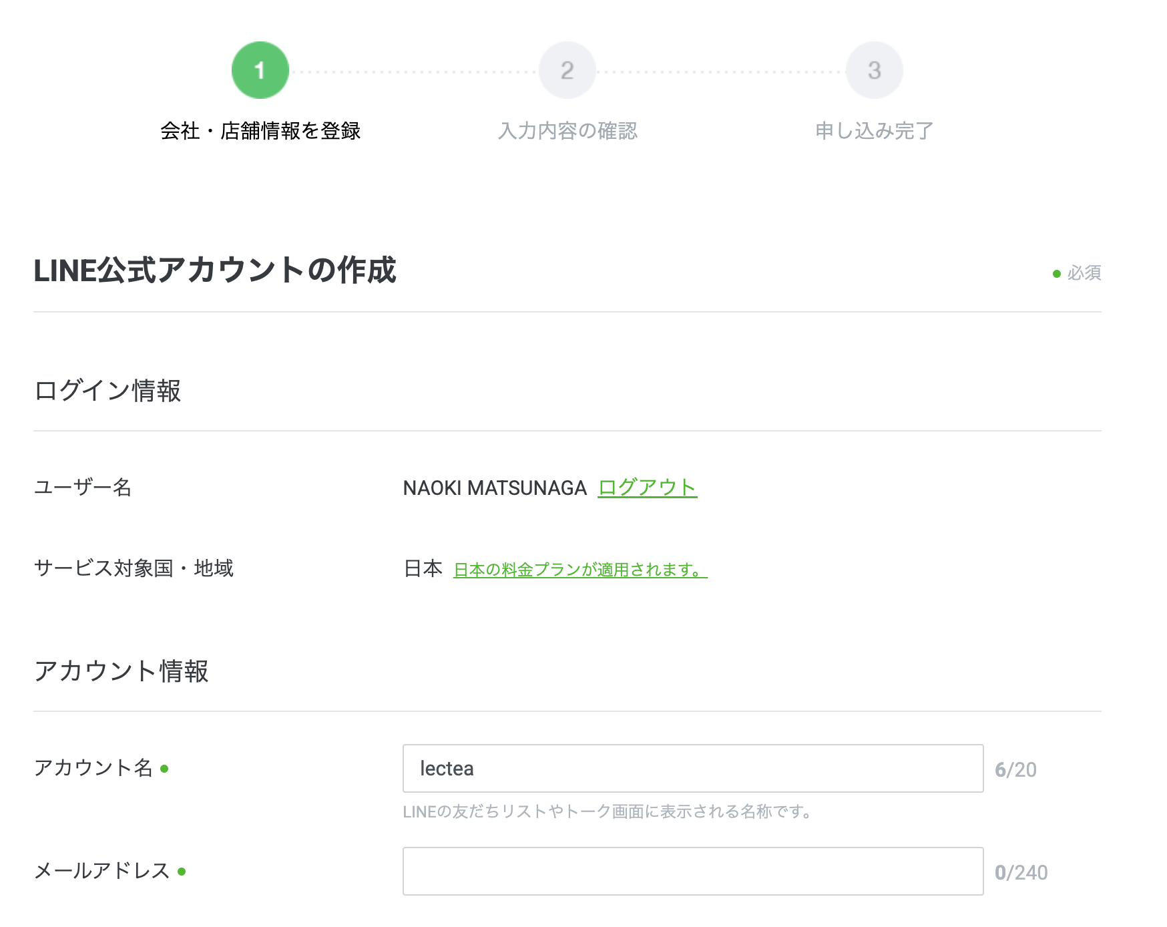Viewport: 1167px width, 927px height.
Task: Click the ユーザー名 row label
Action: [x=83, y=488]
